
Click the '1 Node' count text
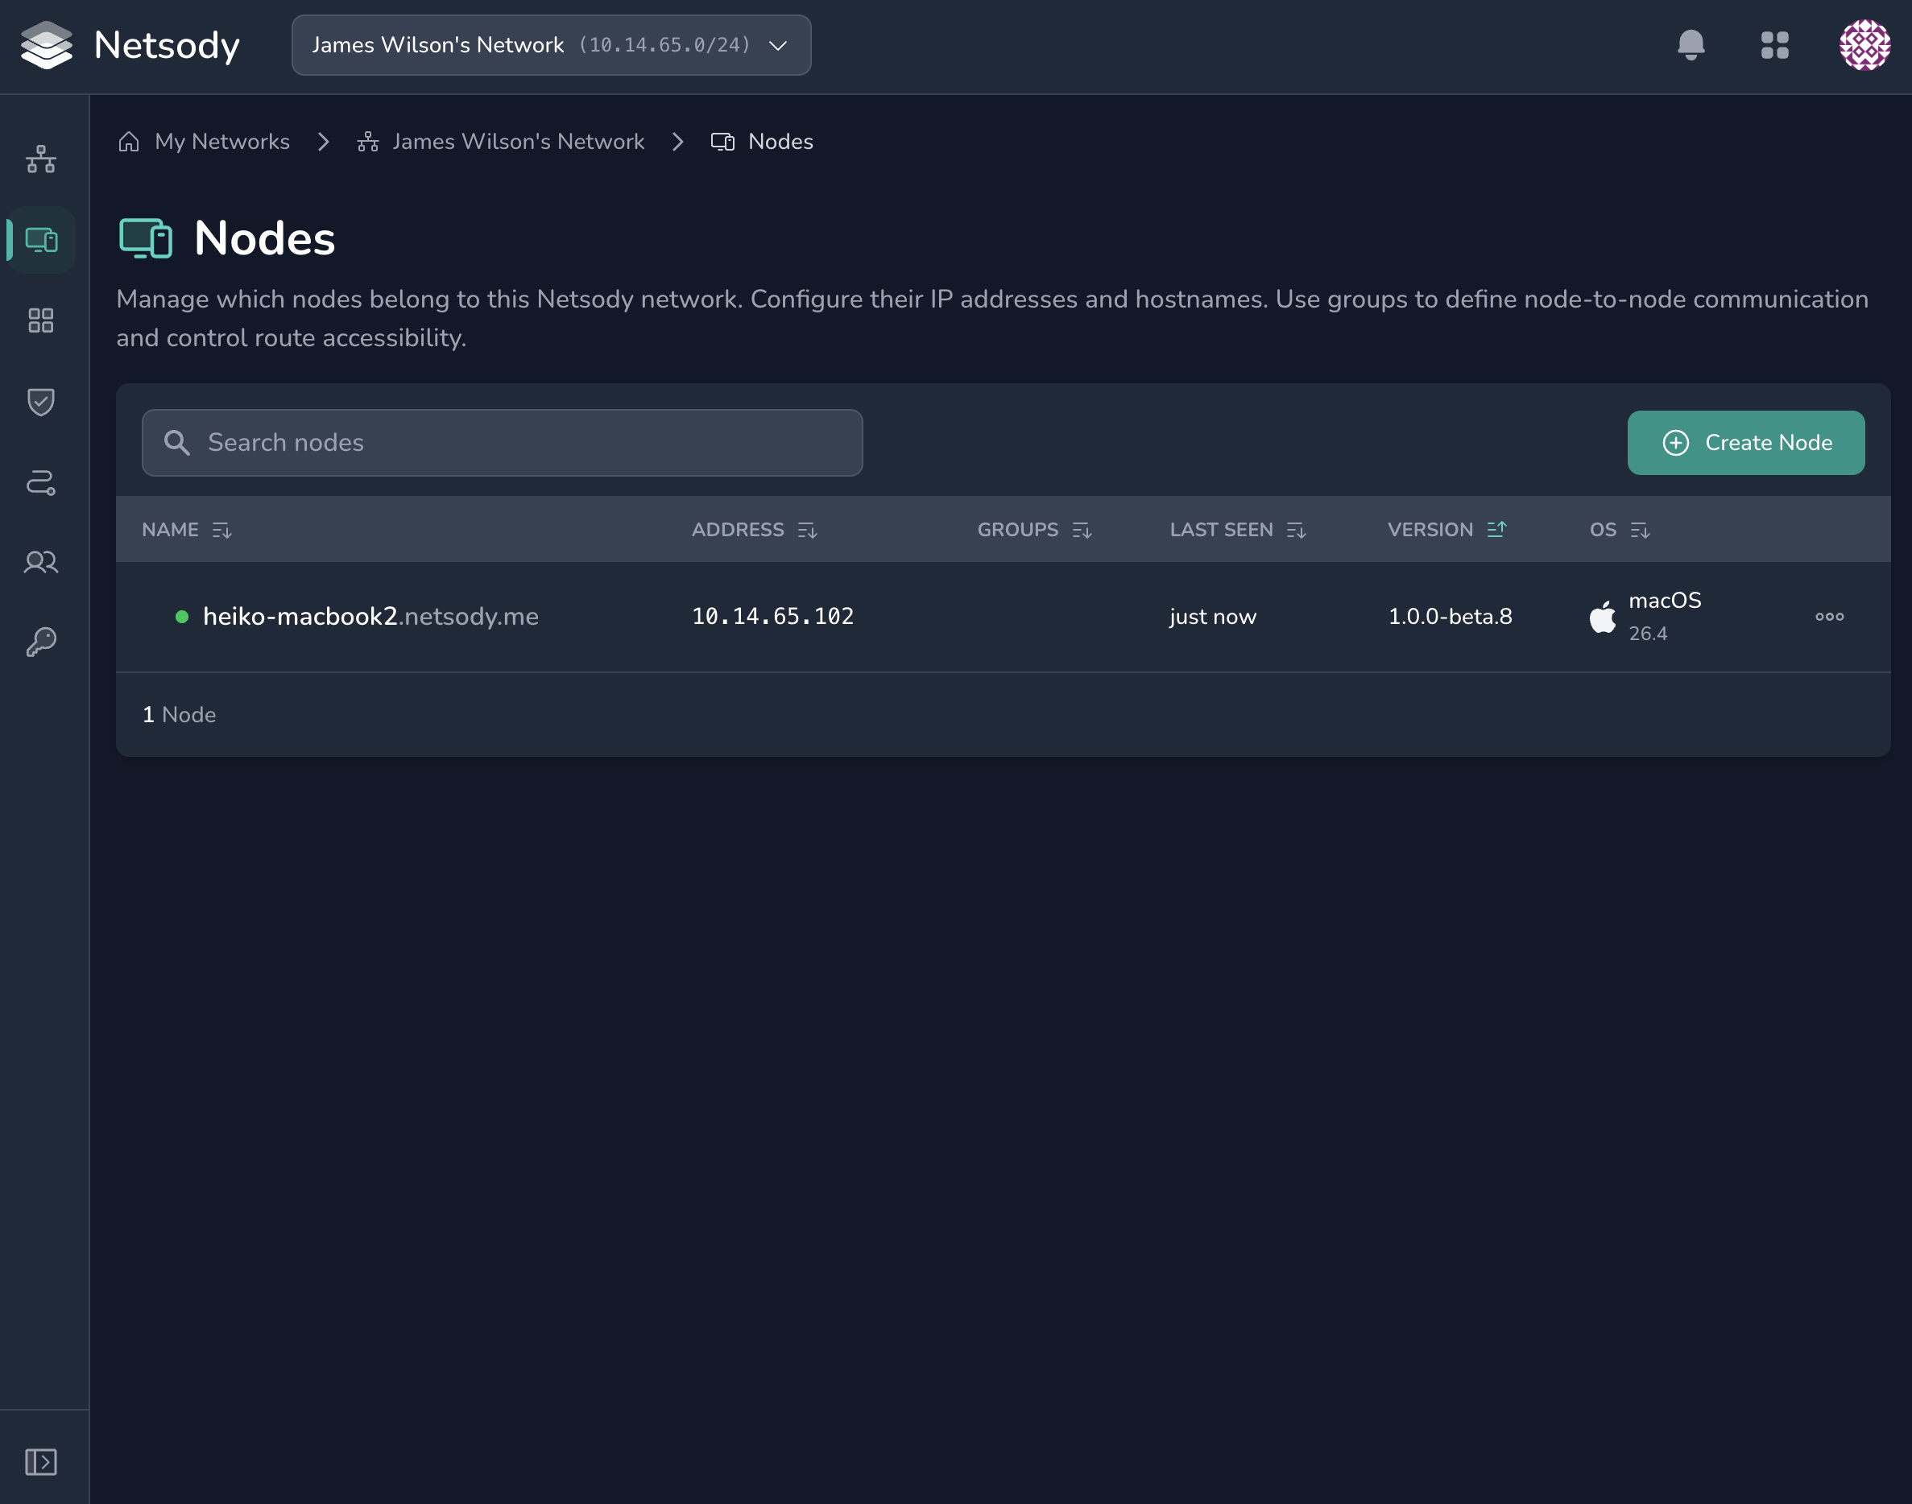179,715
